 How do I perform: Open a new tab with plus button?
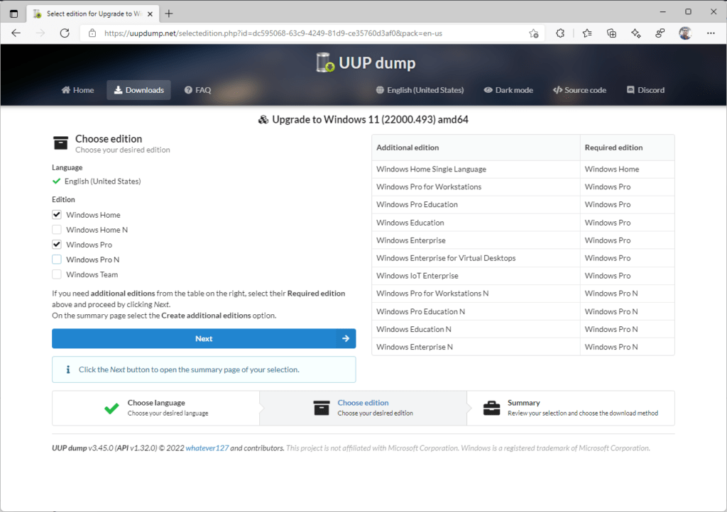(x=169, y=13)
